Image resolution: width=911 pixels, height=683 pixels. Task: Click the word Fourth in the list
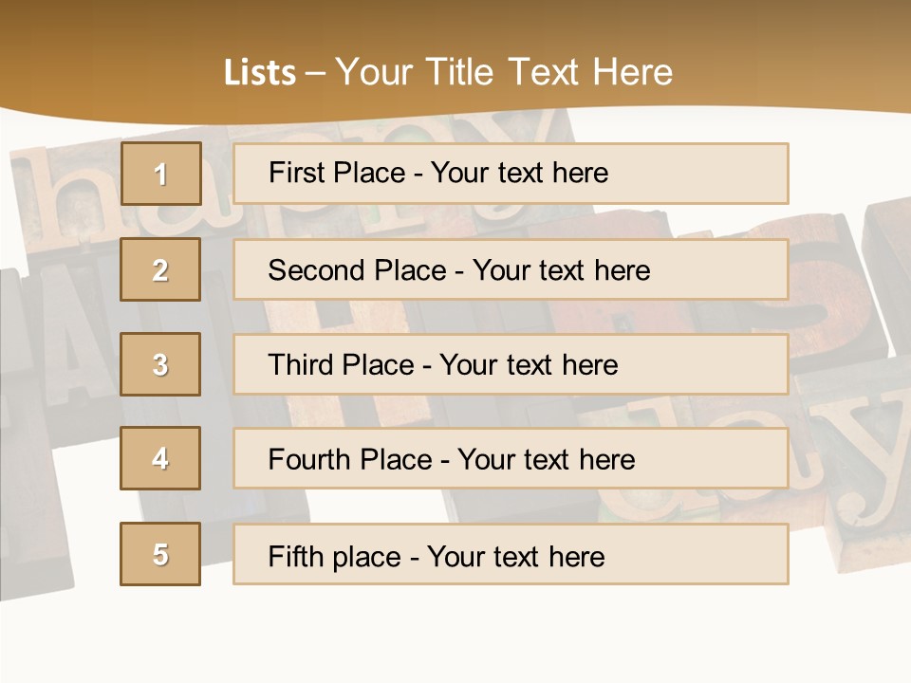pyautogui.click(x=302, y=460)
